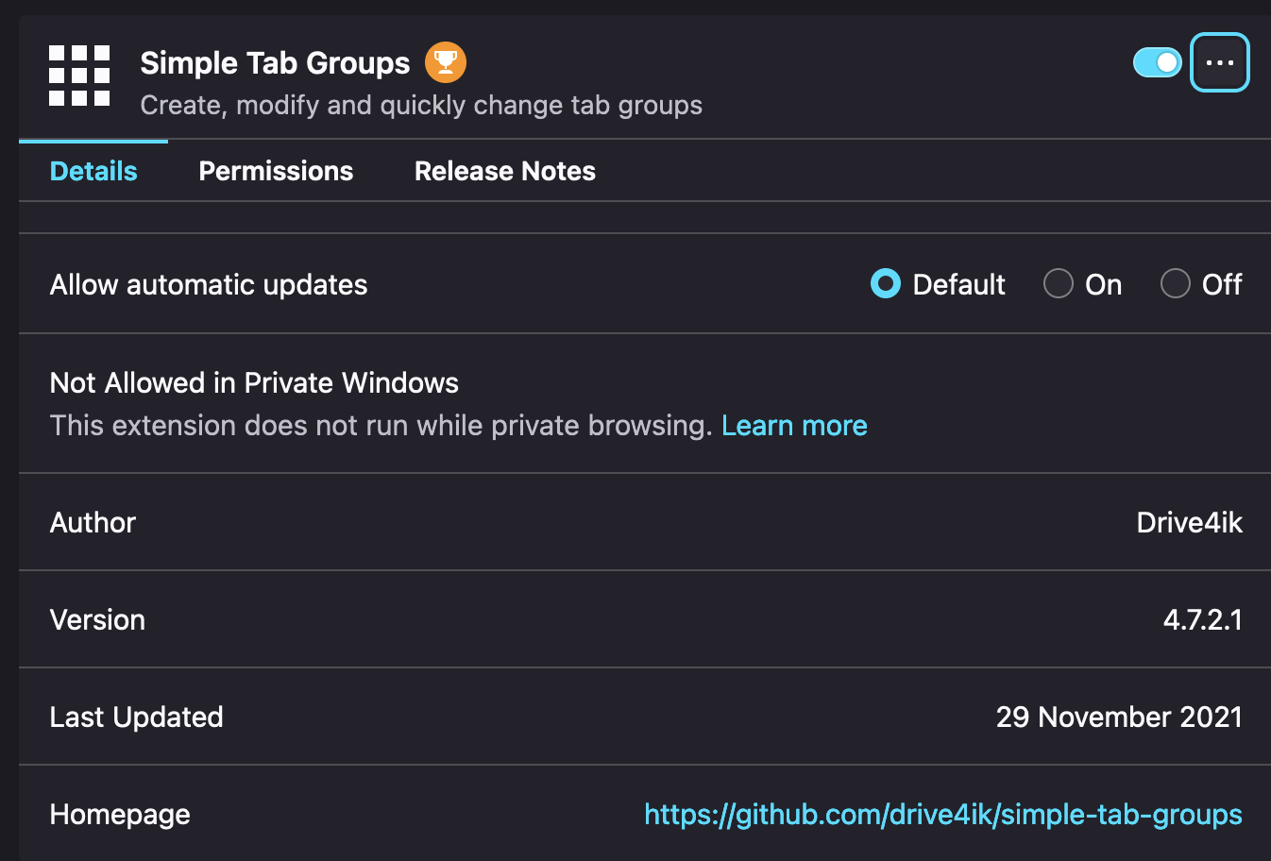Viewport: 1271px width, 861px height.
Task: Click the orange recommended trophy badge
Action: (446, 63)
